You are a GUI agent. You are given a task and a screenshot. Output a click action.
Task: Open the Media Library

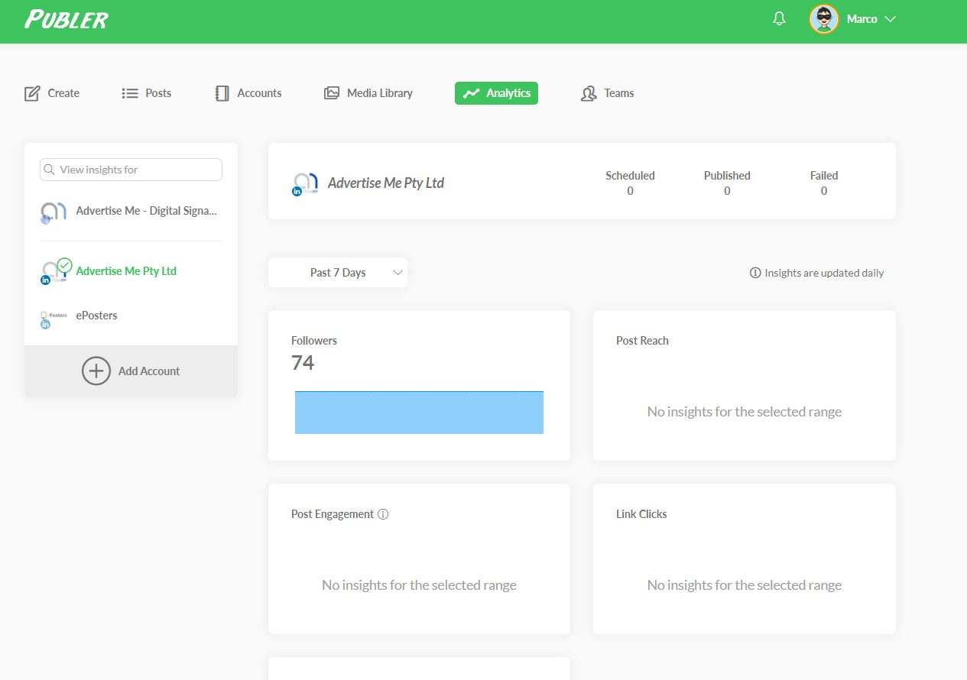(368, 92)
